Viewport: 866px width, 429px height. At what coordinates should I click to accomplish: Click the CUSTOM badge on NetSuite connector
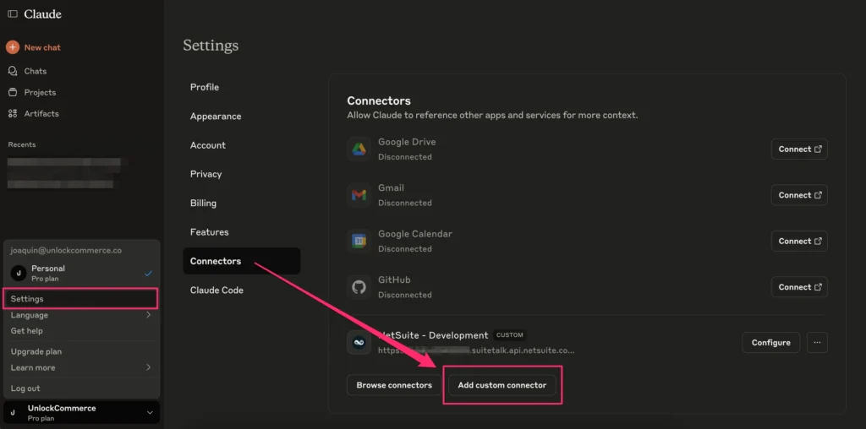click(x=509, y=334)
